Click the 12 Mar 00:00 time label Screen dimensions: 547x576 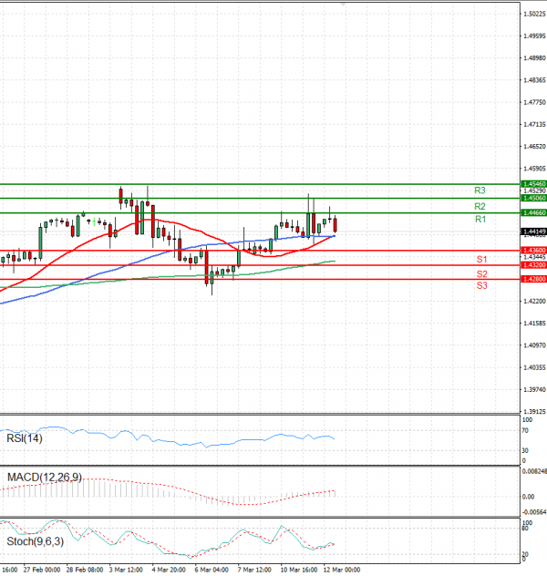click(x=342, y=570)
